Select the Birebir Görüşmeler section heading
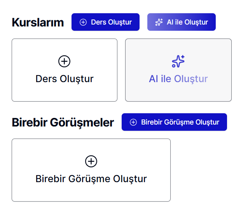The image size is (248, 216). (63, 123)
